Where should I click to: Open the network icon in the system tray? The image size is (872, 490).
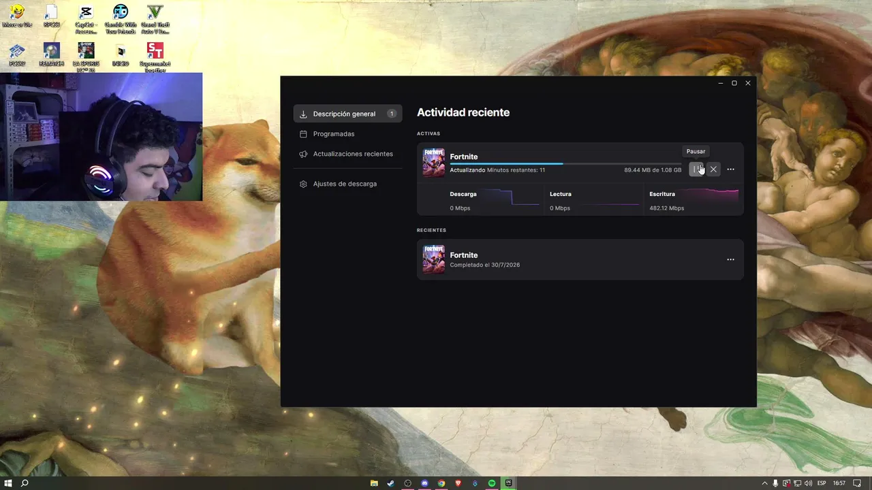[797, 483]
